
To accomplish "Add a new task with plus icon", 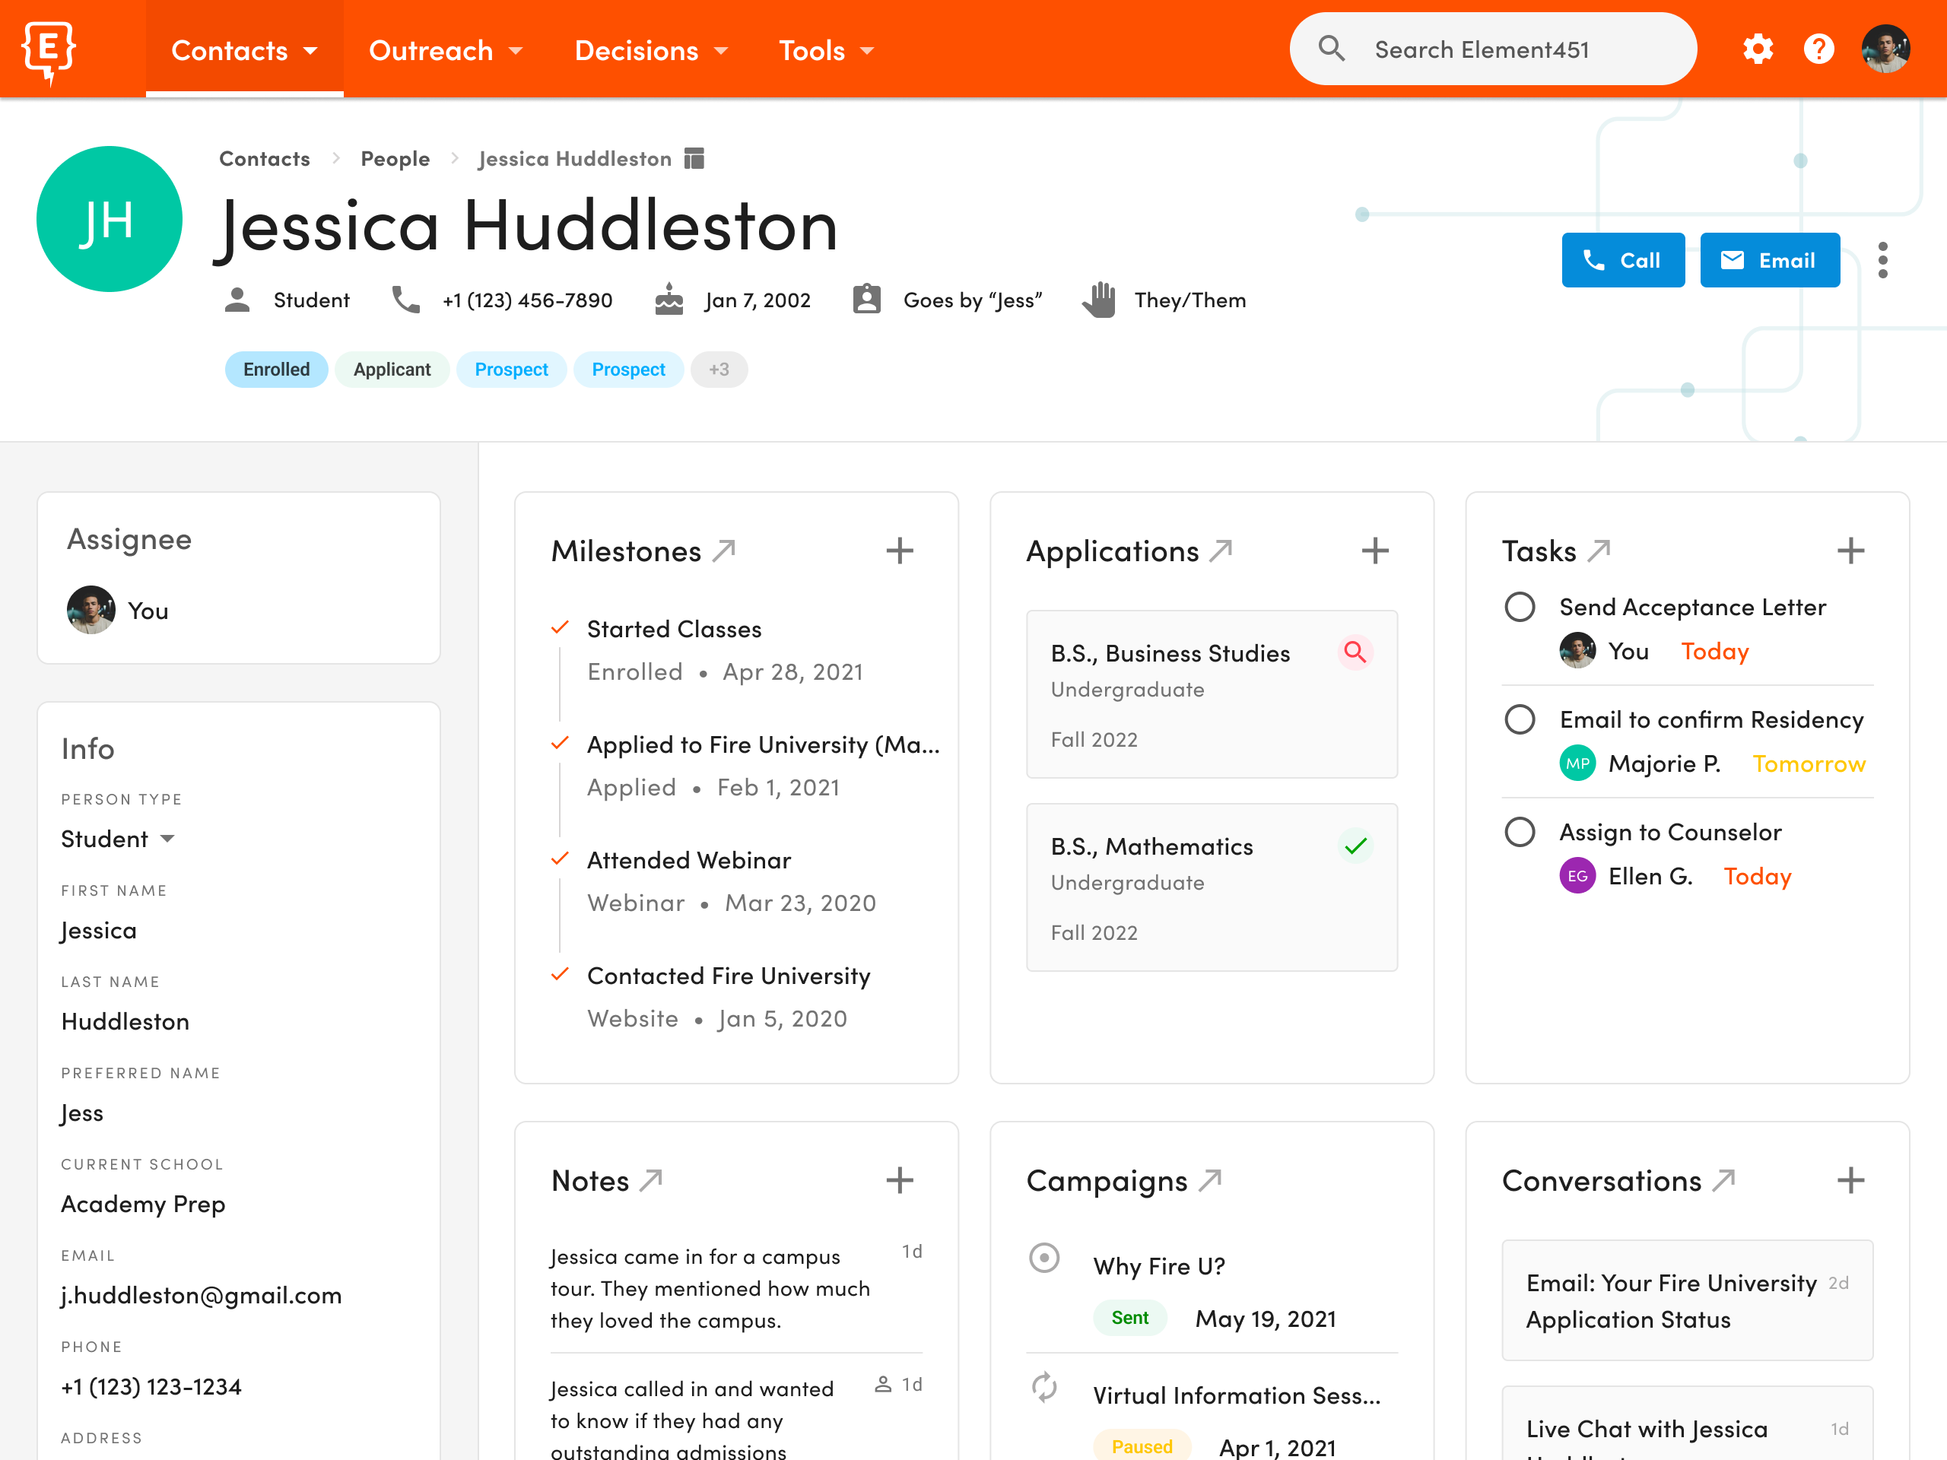I will pyautogui.click(x=1850, y=551).
